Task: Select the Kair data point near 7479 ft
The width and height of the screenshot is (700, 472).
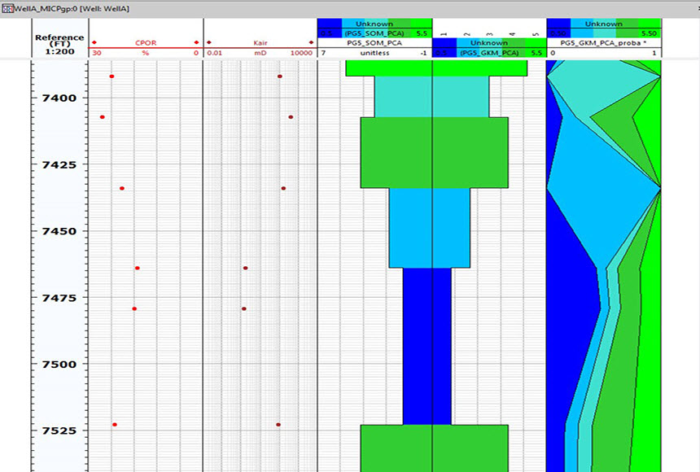Action: pos(244,308)
